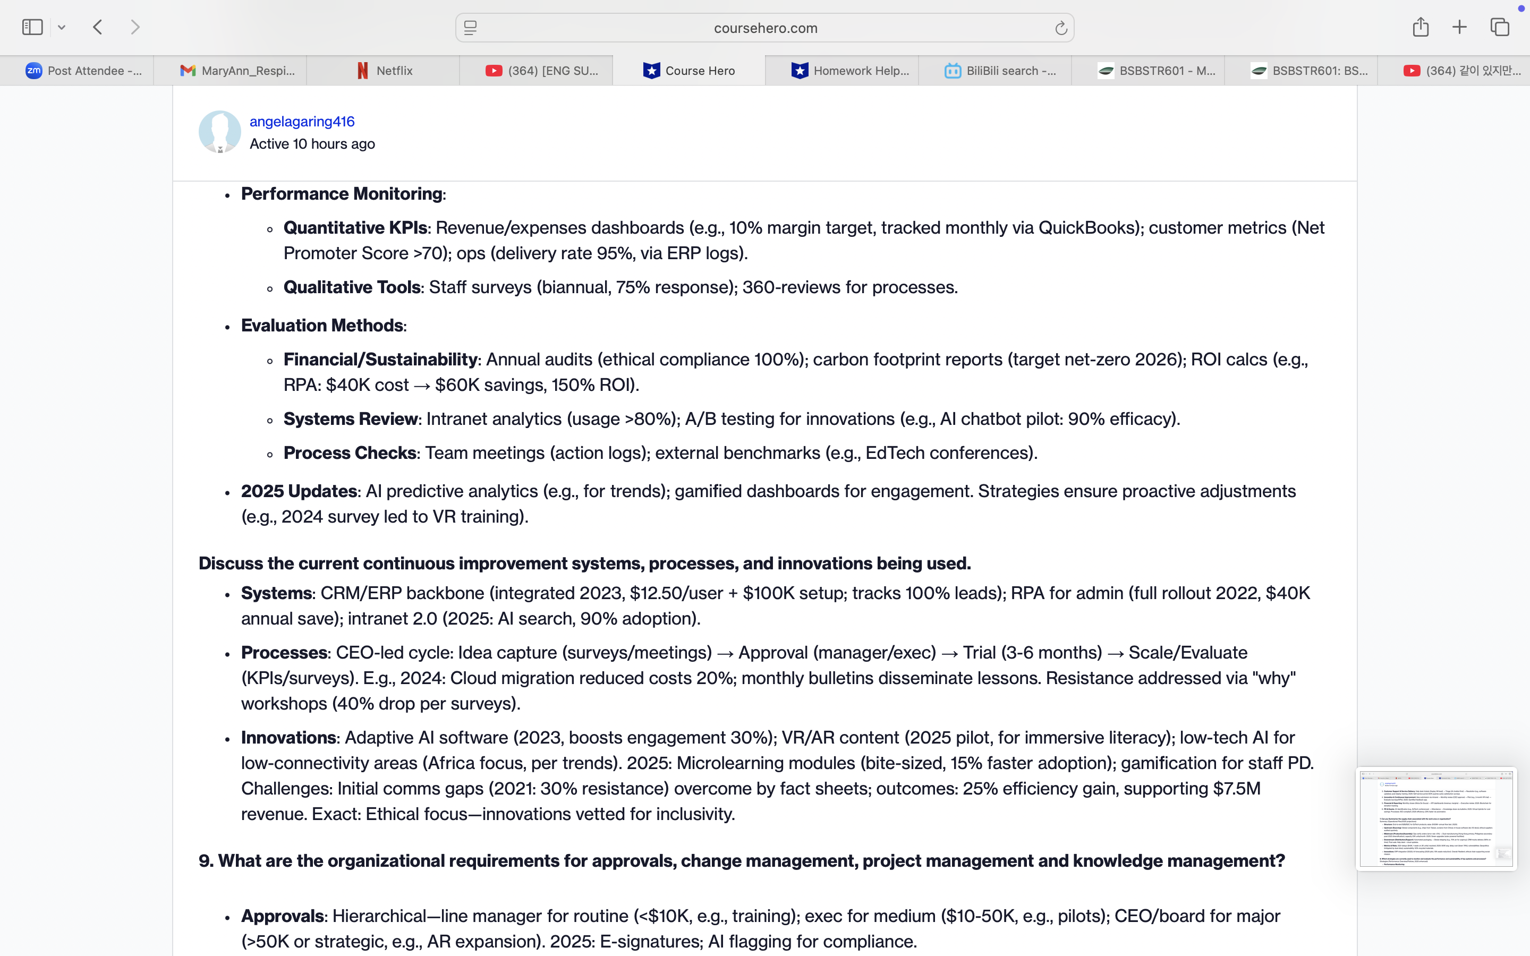Show tab overview icon

[x=1499, y=27]
